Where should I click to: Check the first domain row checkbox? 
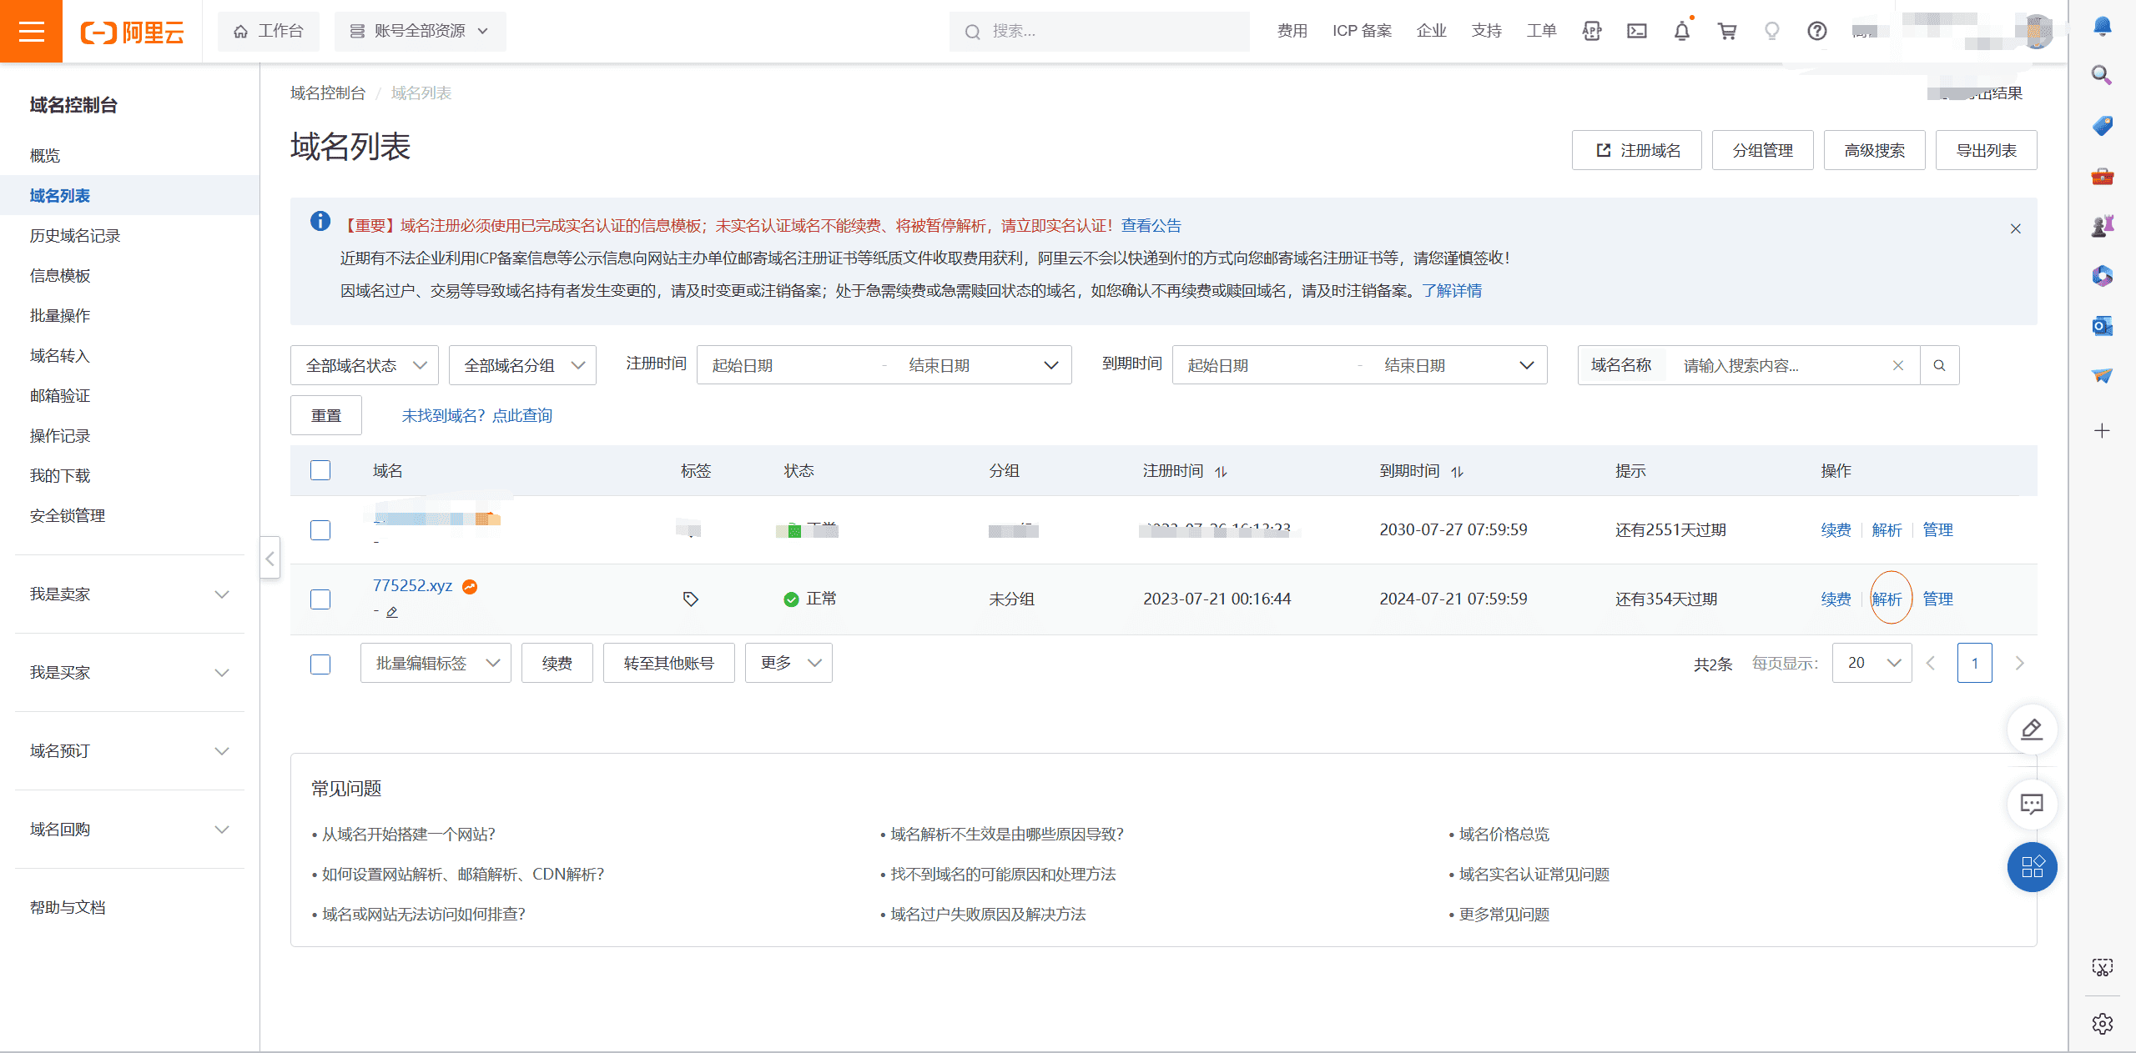point(320,530)
